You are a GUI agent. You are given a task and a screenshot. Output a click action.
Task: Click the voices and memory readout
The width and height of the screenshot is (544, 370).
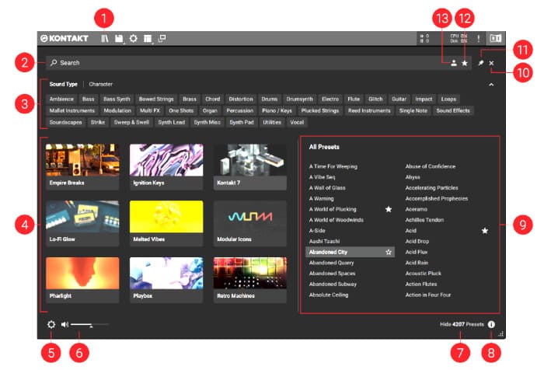(x=424, y=38)
